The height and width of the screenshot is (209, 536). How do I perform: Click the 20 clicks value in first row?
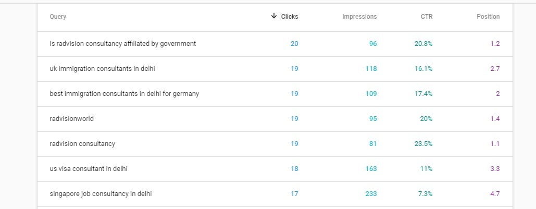294,44
